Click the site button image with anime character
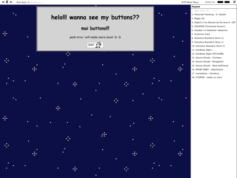The width and height of the screenshot is (237, 178). click(95, 45)
